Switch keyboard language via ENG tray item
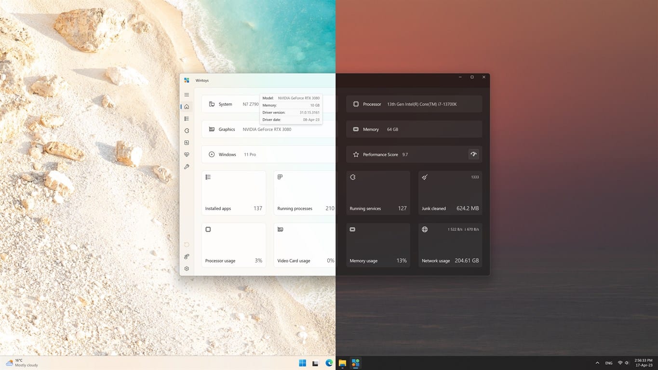Screen dimensions: 658x370 (x=608, y=363)
